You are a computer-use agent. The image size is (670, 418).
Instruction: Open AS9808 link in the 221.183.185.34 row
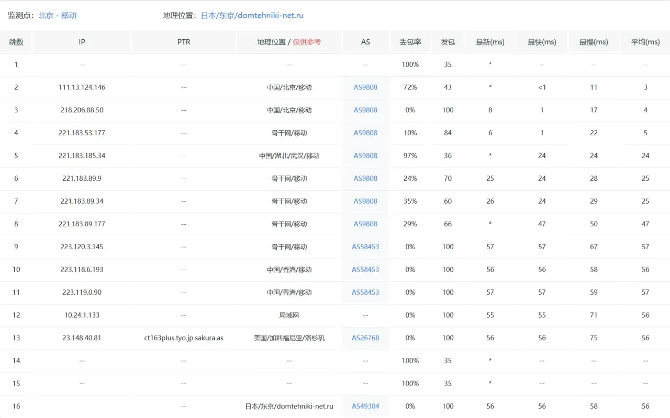[x=365, y=156]
